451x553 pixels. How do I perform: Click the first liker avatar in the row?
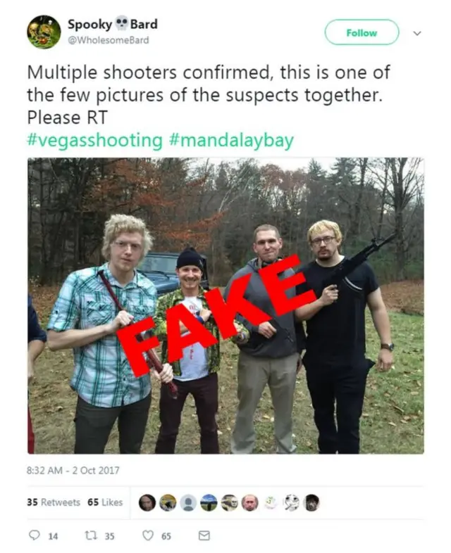point(147,502)
